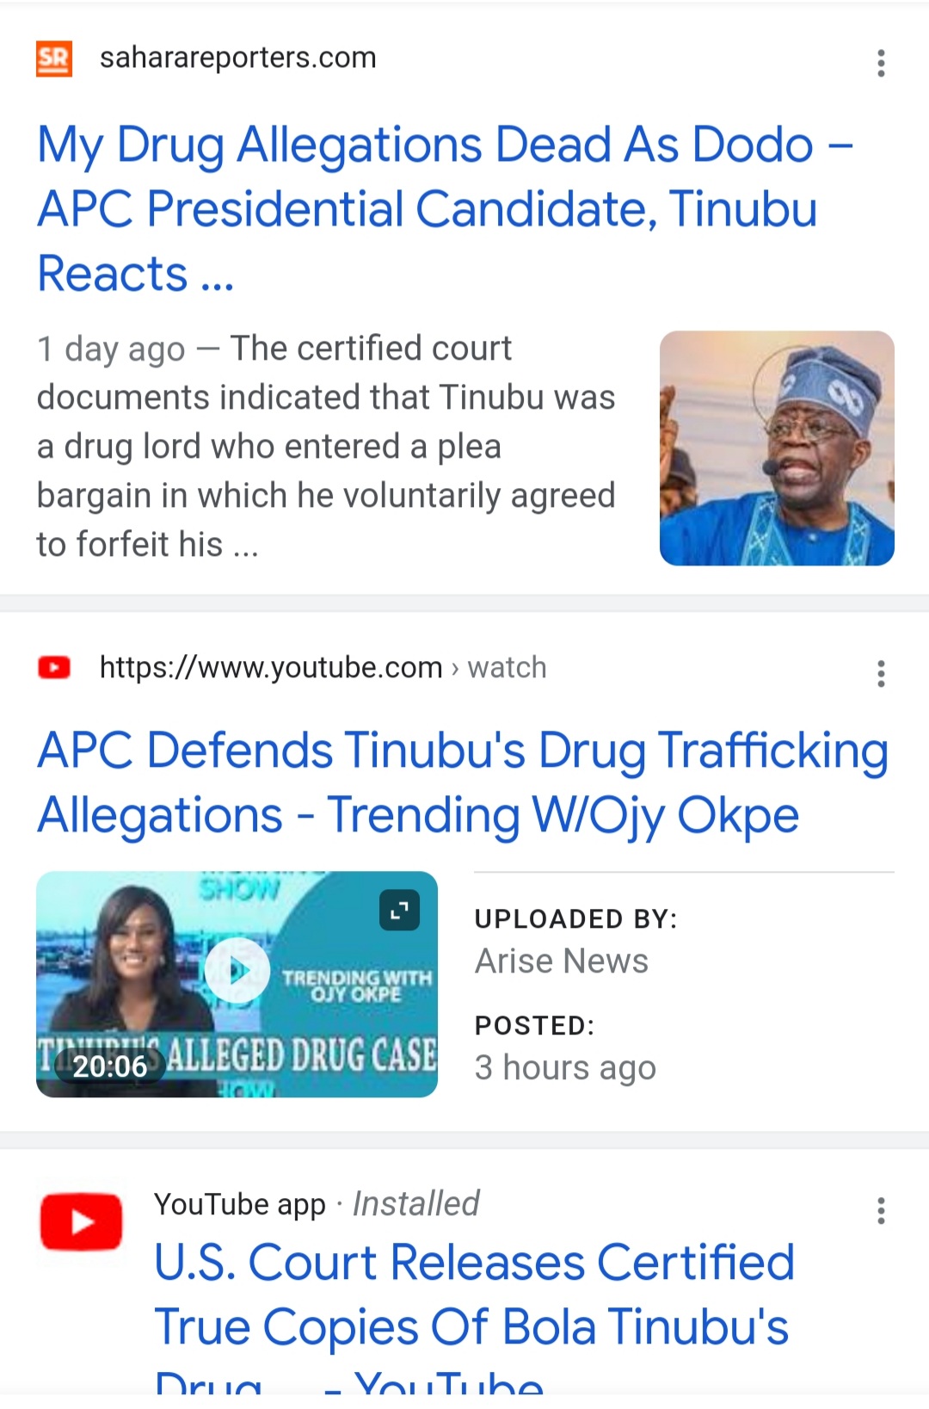This screenshot has width=929, height=1409.
Task: Tap the 'Alleged Drug Case' video thumbnail banner
Action: (301, 1054)
